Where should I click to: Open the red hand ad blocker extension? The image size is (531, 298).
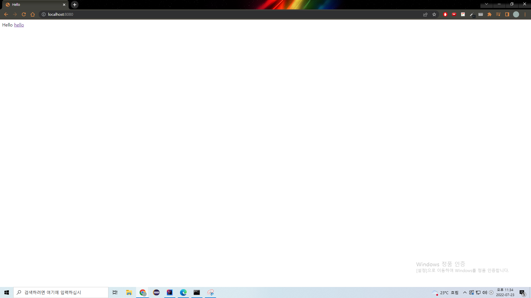(445, 14)
